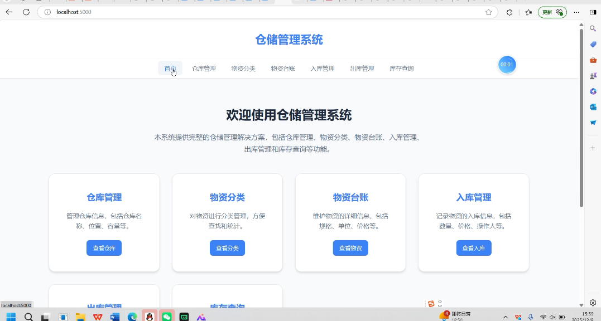Open the Outlook sidebar icon
Image resolution: width=601 pixels, height=321 pixels.
coord(593,107)
